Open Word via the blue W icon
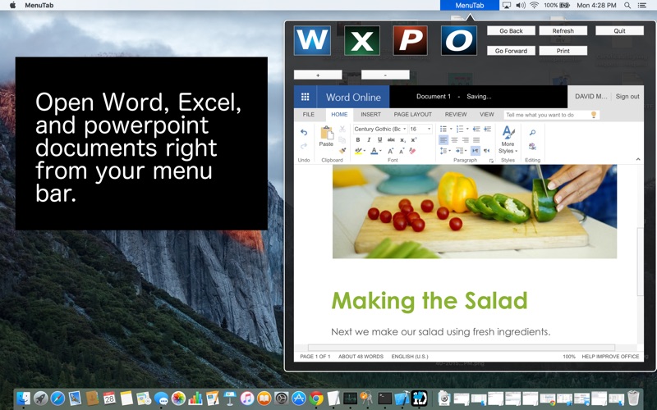Image resolution: width=657 pixels, height=410 pixels. point(312,40)
